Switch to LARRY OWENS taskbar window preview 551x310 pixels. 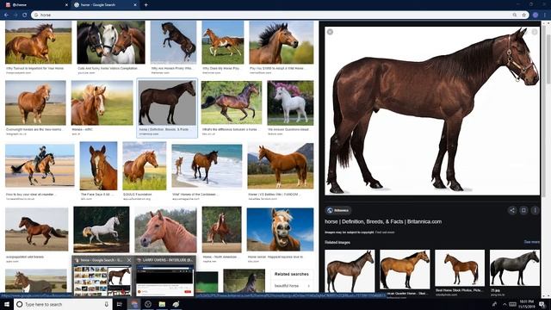coord(164,276)
